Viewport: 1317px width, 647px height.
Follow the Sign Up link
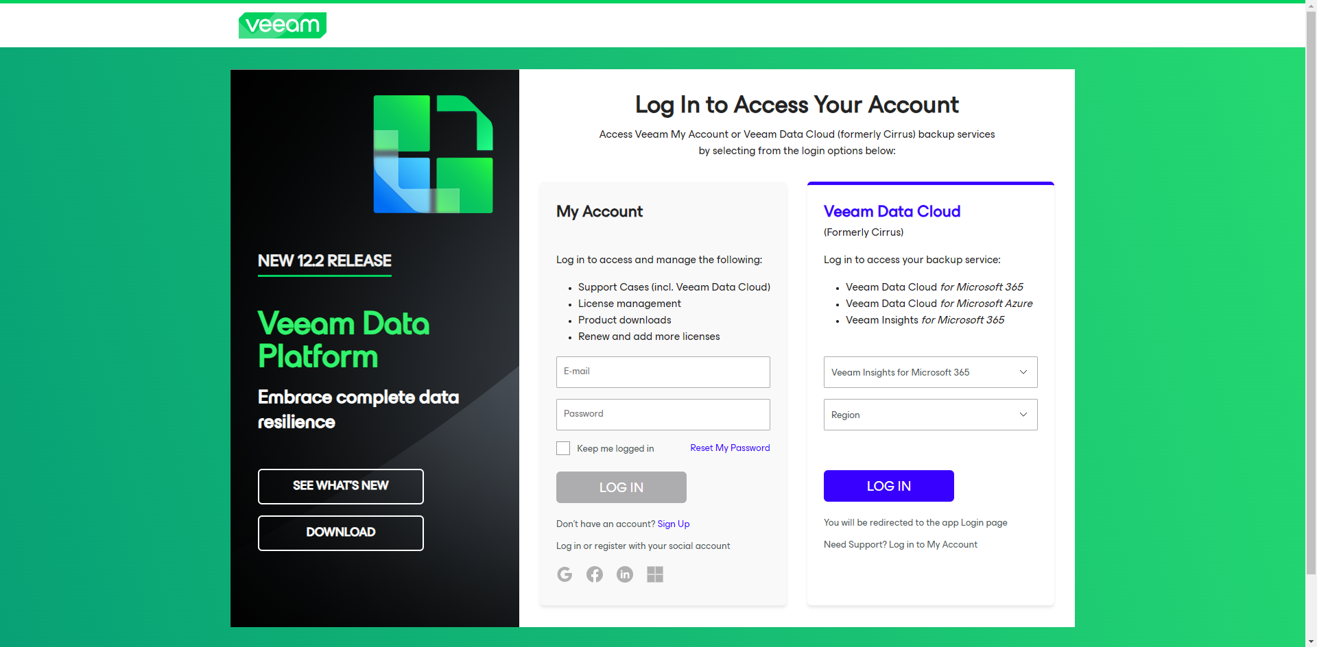(x=674, y=524)
